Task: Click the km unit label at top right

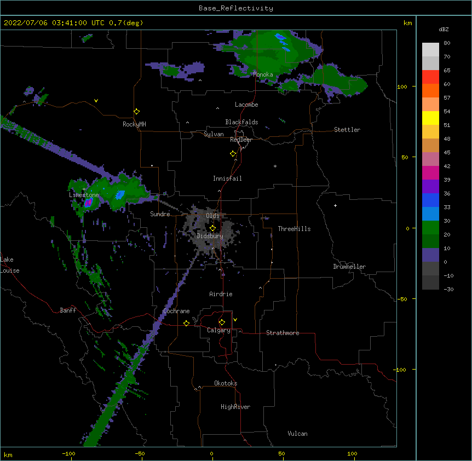Action: click(407, 23)
